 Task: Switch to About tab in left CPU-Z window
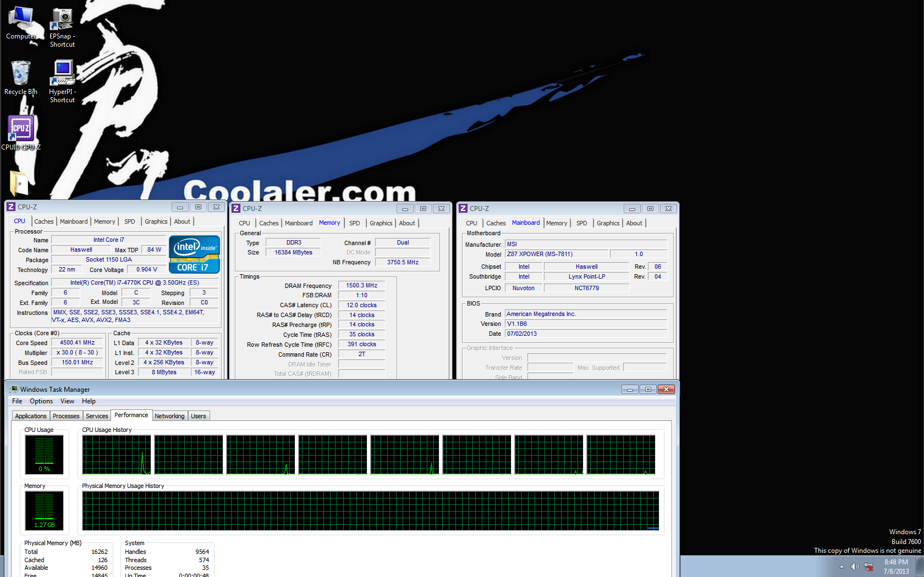coord(182,222)
